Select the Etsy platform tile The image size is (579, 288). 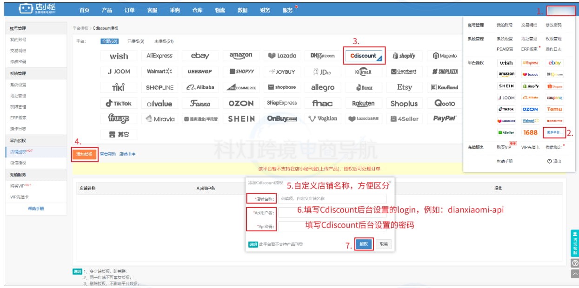click(404, 87)
